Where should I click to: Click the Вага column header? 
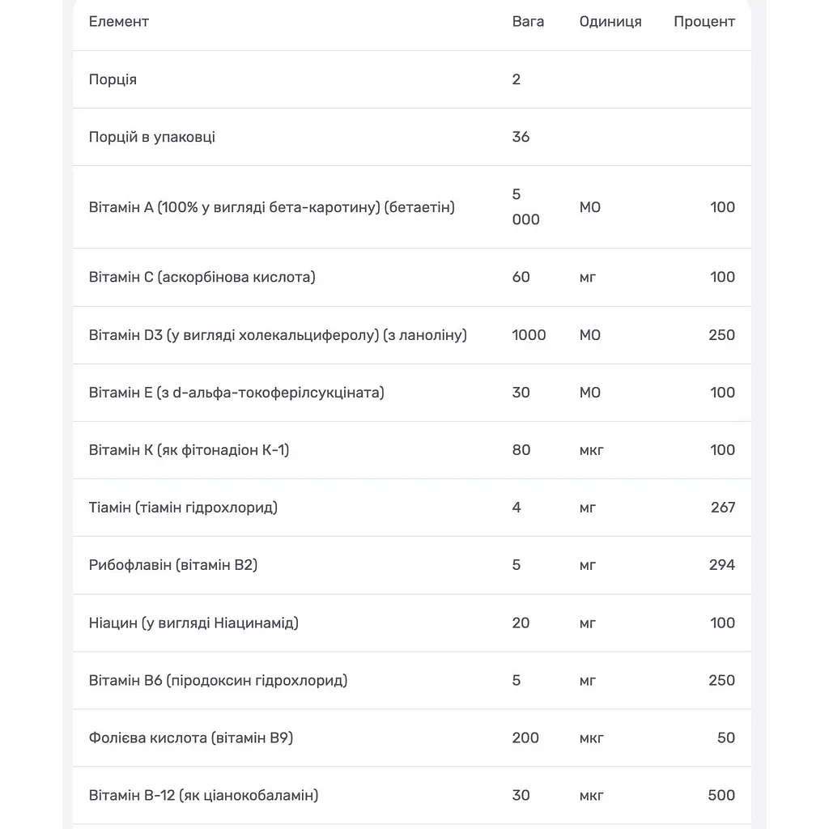[x=528, y=22]
